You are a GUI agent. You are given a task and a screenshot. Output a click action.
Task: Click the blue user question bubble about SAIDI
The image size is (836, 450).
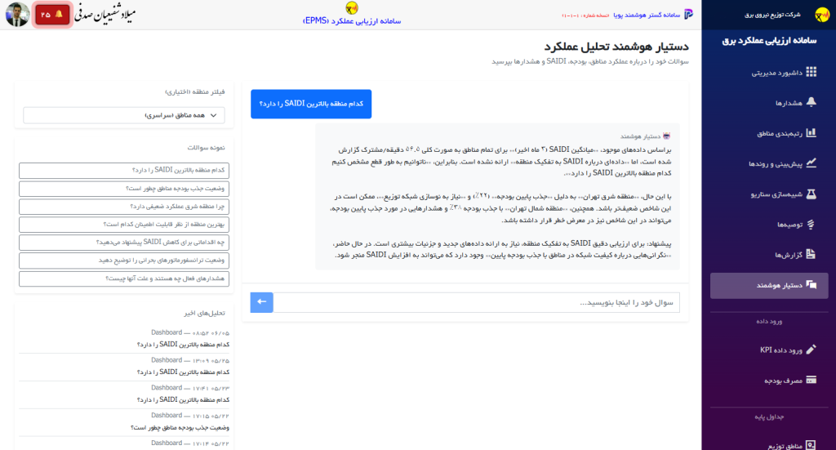[311, 104]
